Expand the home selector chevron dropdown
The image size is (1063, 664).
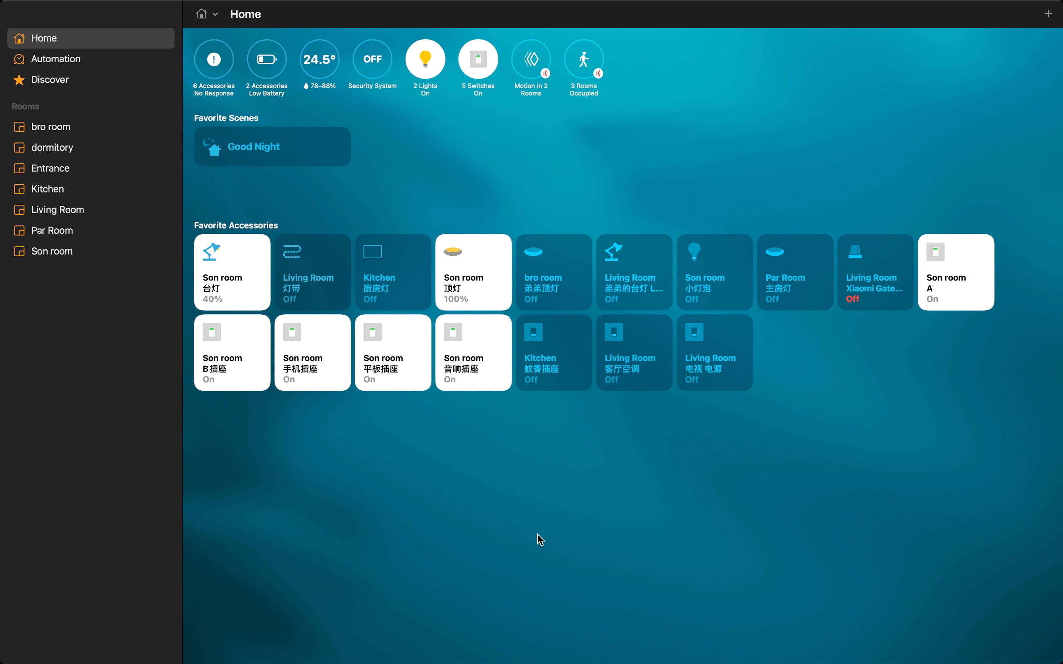click(x=215, y=14)
